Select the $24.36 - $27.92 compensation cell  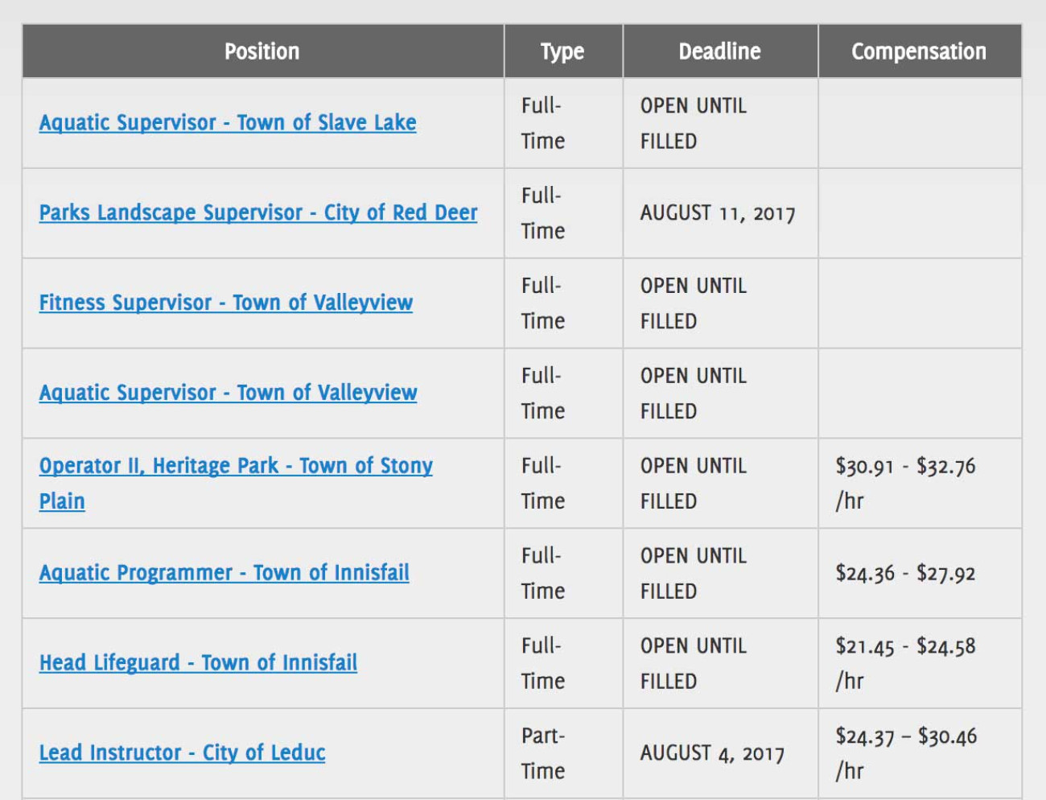(904, 574)
